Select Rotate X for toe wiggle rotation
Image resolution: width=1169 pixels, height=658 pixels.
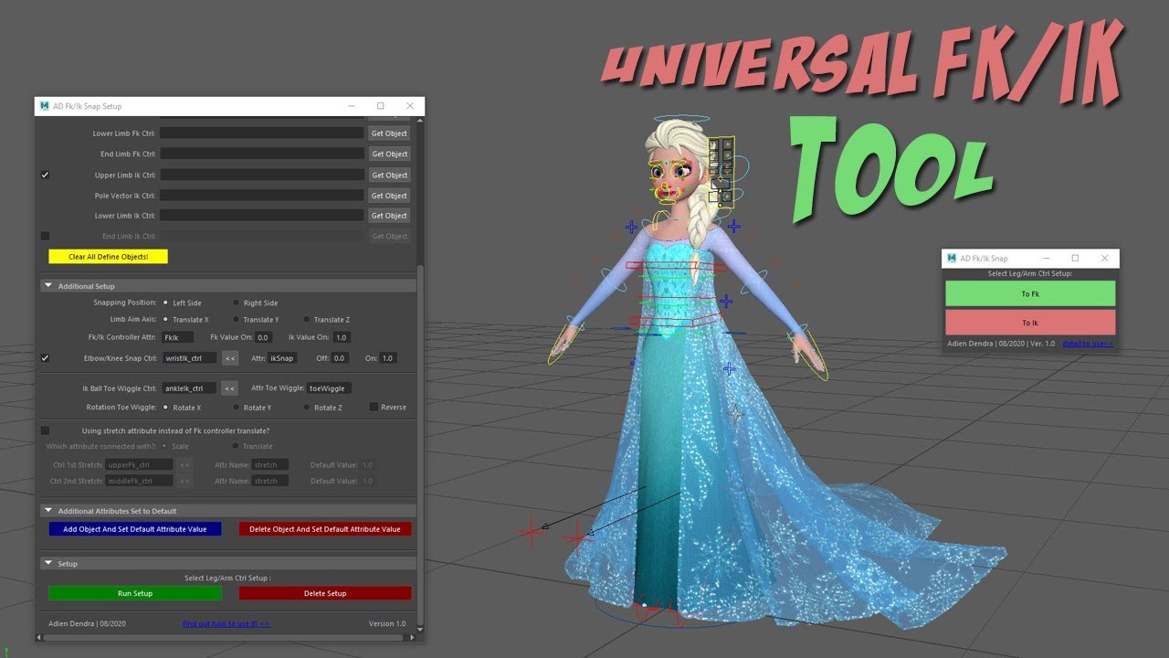pyautogui.click(x=165, y=408)
